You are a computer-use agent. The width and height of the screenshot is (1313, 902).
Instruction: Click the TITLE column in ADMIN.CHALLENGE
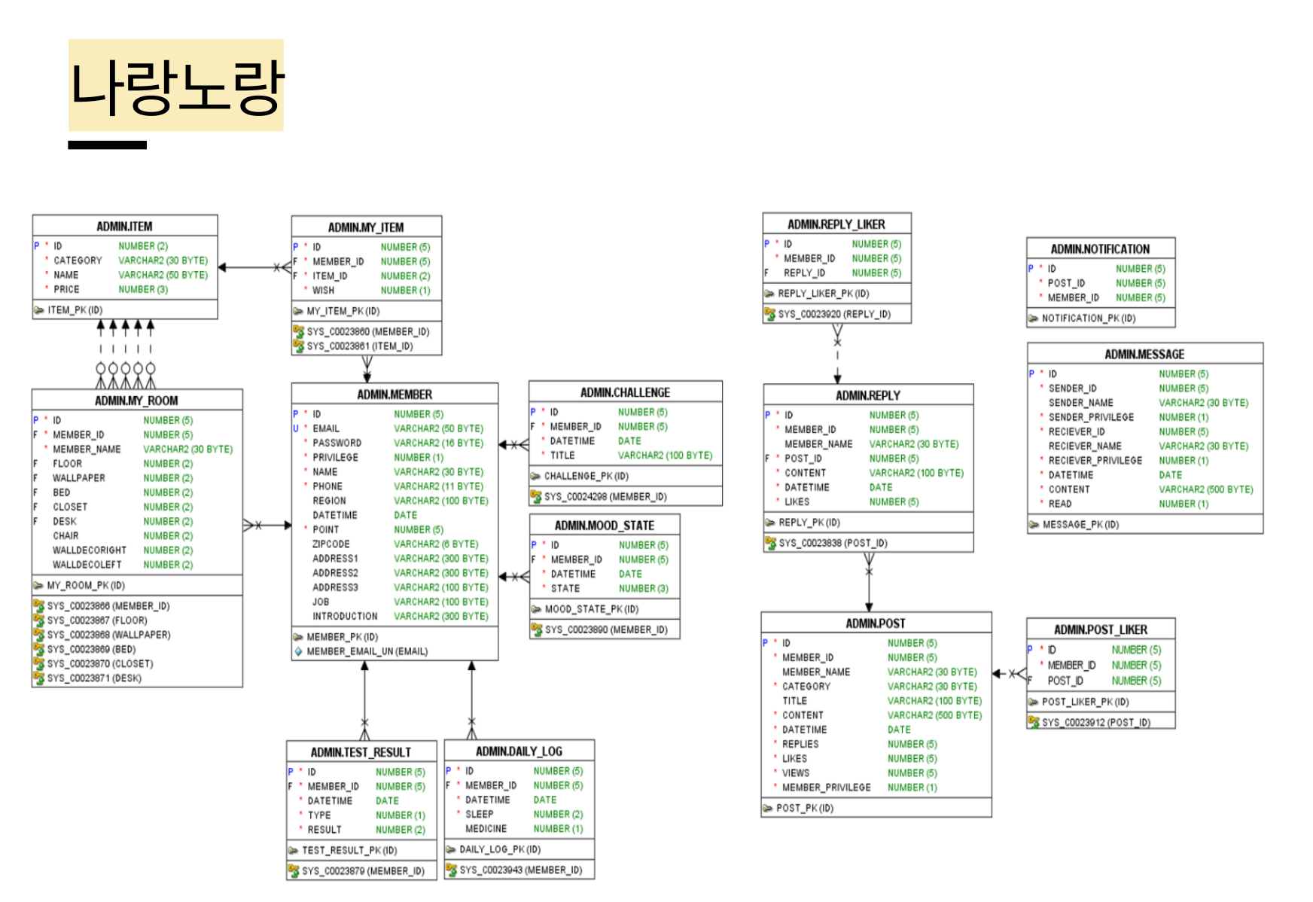tap(626, 456)
